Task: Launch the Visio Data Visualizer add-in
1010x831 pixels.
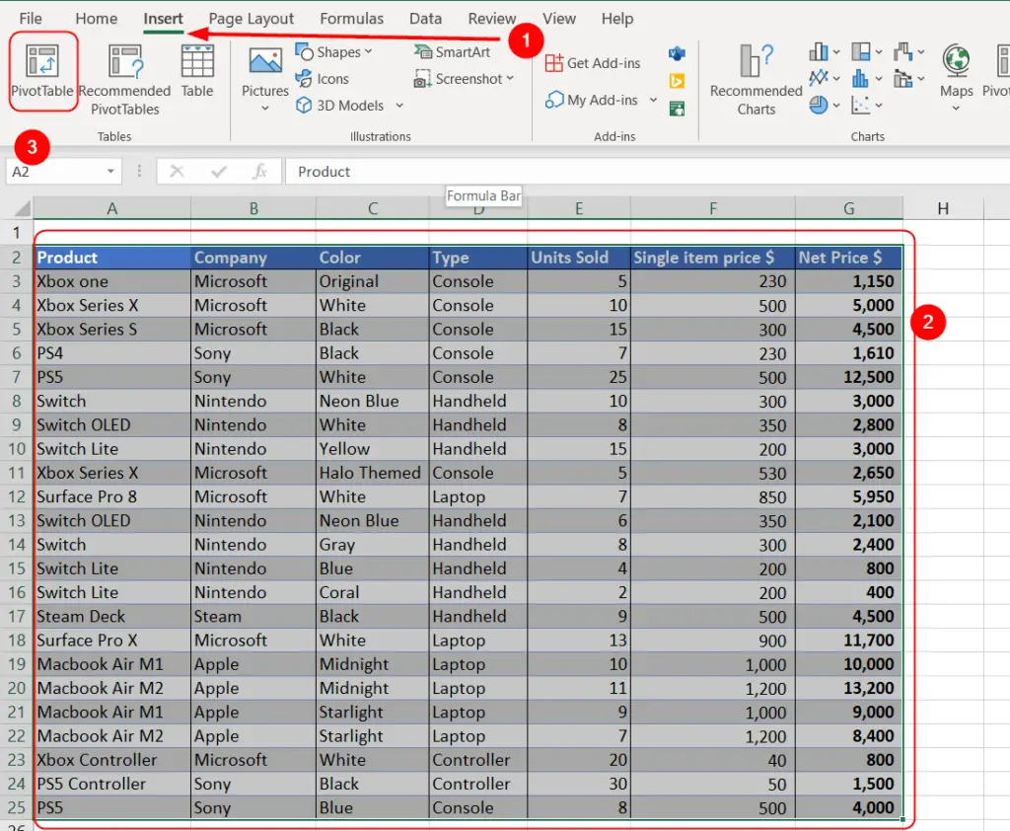Action: point(677,53)
